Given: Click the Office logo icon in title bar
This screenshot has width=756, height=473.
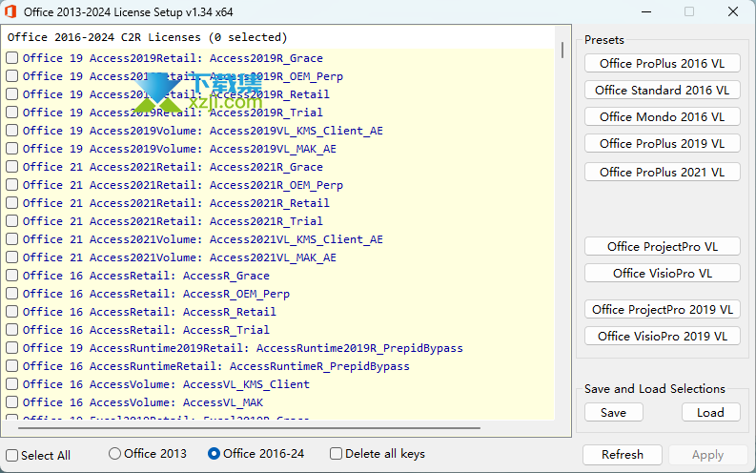Looking at the screenshot, I should point(10,11).
